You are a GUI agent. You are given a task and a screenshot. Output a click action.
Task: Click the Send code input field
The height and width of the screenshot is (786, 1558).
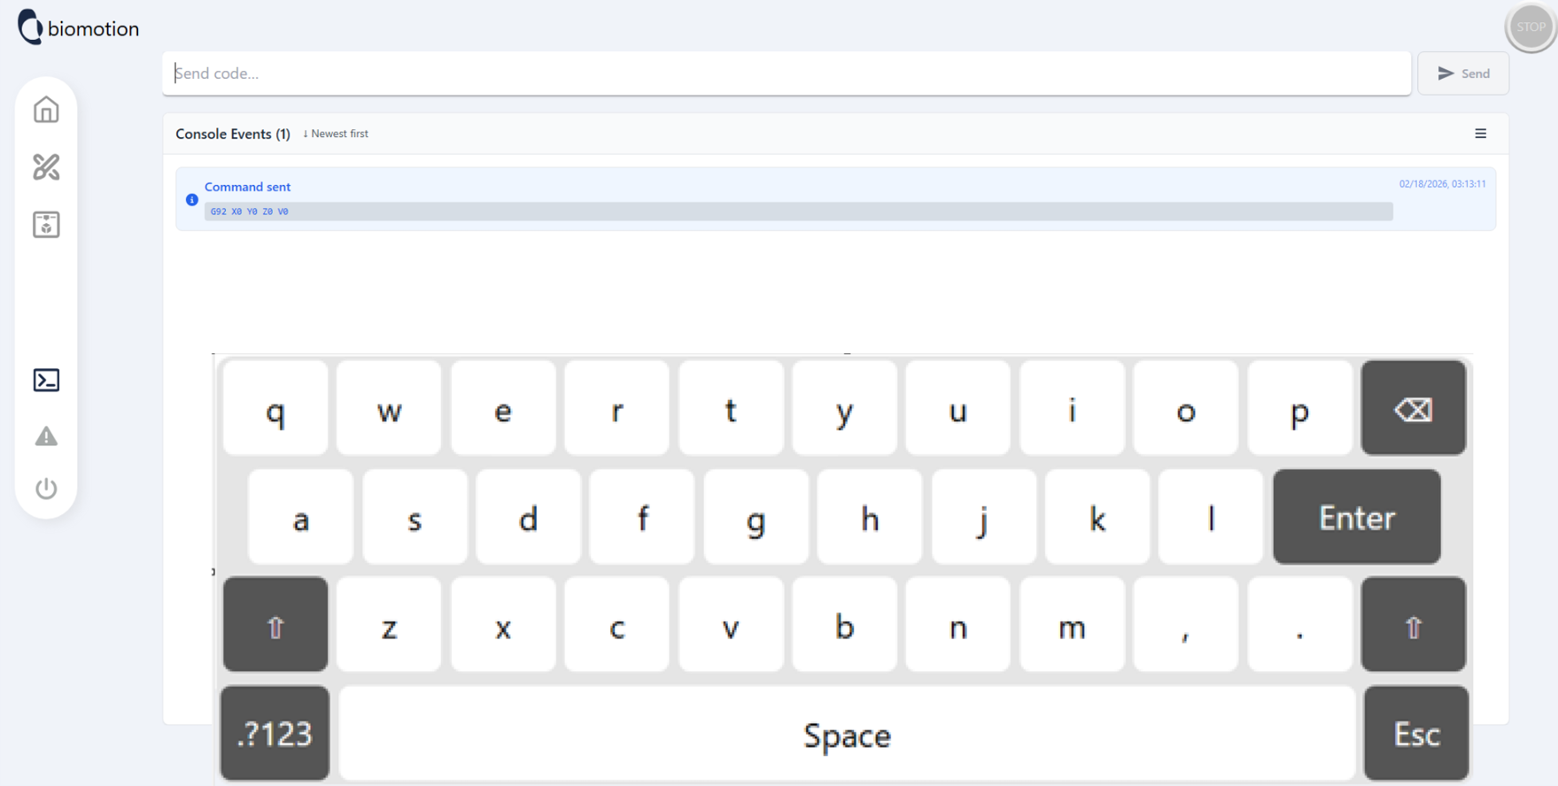(786, 73)
